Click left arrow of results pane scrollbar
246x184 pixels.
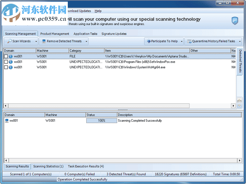(x=6, y=160)
